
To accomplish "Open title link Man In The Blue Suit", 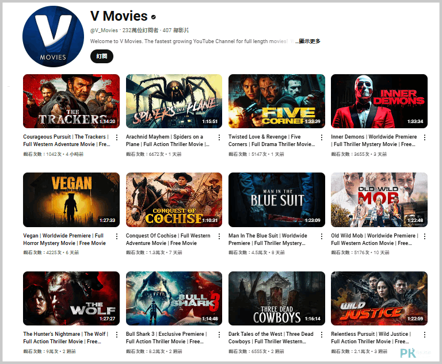I will click(x=268, y=239).
